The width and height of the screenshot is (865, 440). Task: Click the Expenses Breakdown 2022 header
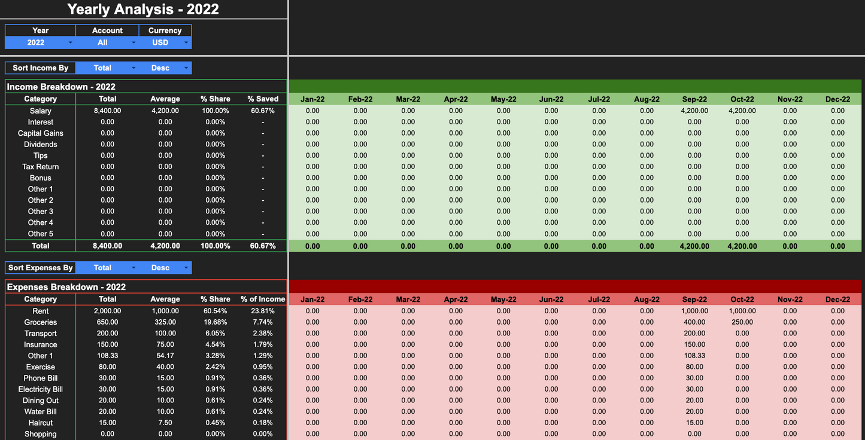click(65, 287)
